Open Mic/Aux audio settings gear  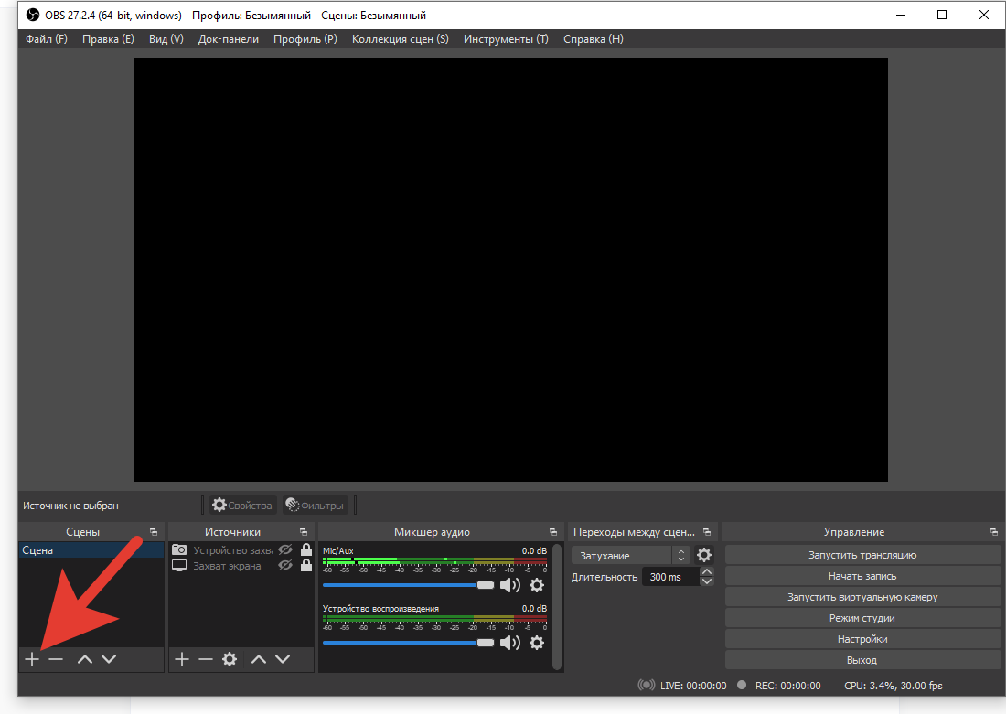click(x=537, y=585)
